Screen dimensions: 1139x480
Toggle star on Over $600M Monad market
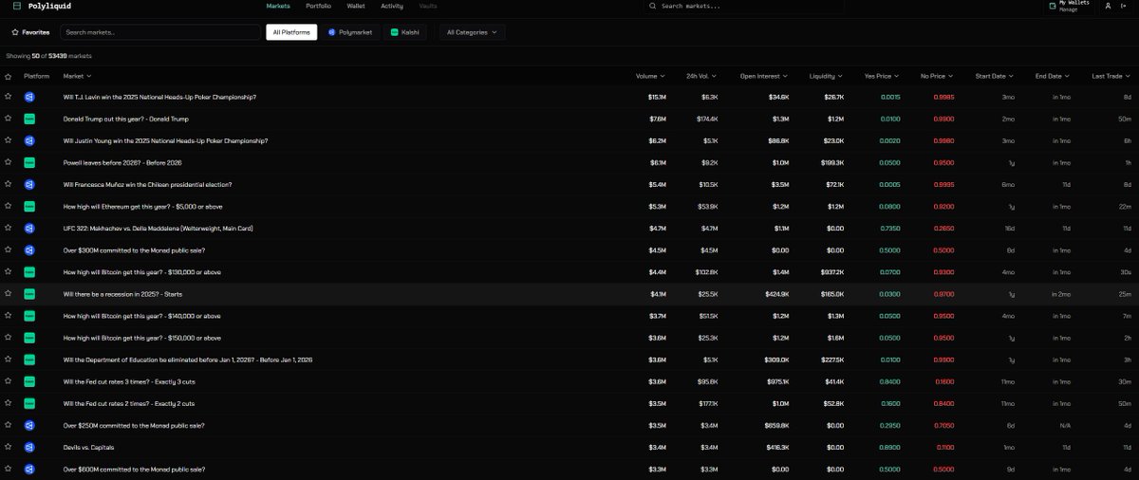point(9,469)
